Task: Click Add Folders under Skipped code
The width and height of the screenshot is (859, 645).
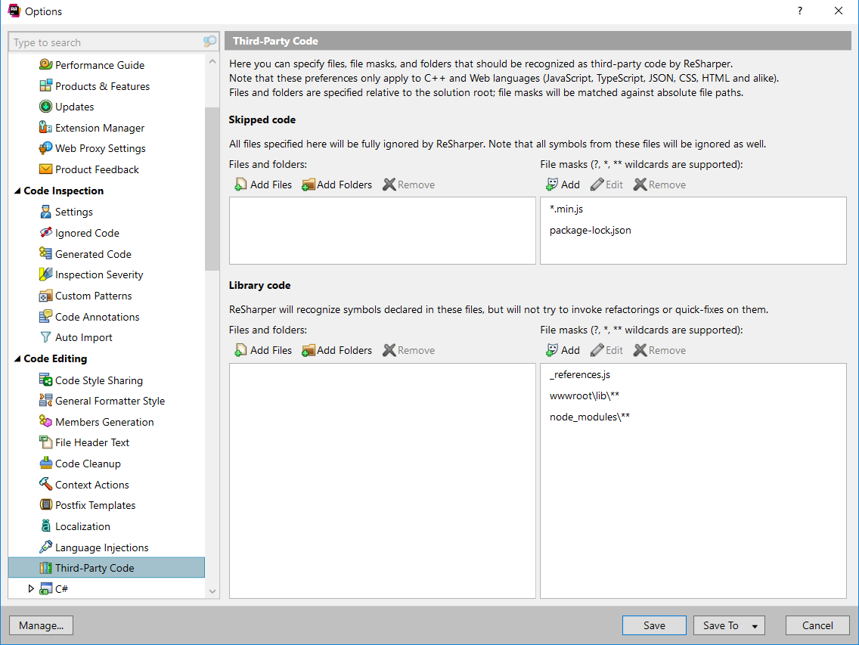Action: [x=337, y=185]
